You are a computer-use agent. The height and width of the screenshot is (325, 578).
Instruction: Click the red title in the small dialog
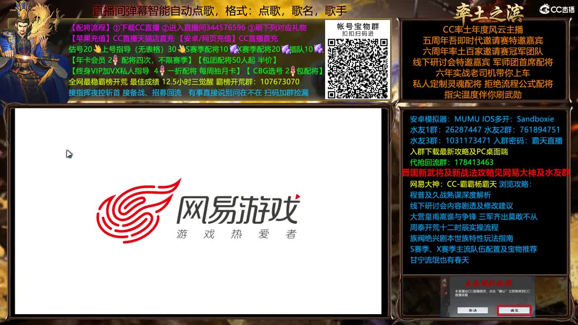click(x=489, y=283)
